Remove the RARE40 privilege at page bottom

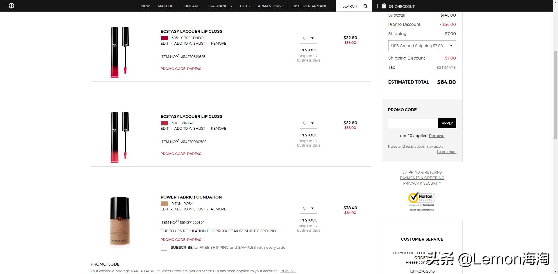click(x=288, y=271)
